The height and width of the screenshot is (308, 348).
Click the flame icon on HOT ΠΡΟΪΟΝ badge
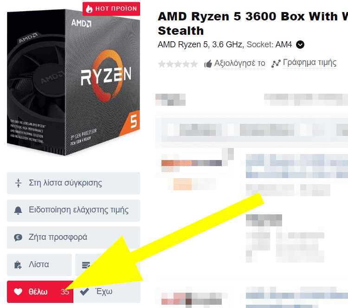[x=89, y=9]
